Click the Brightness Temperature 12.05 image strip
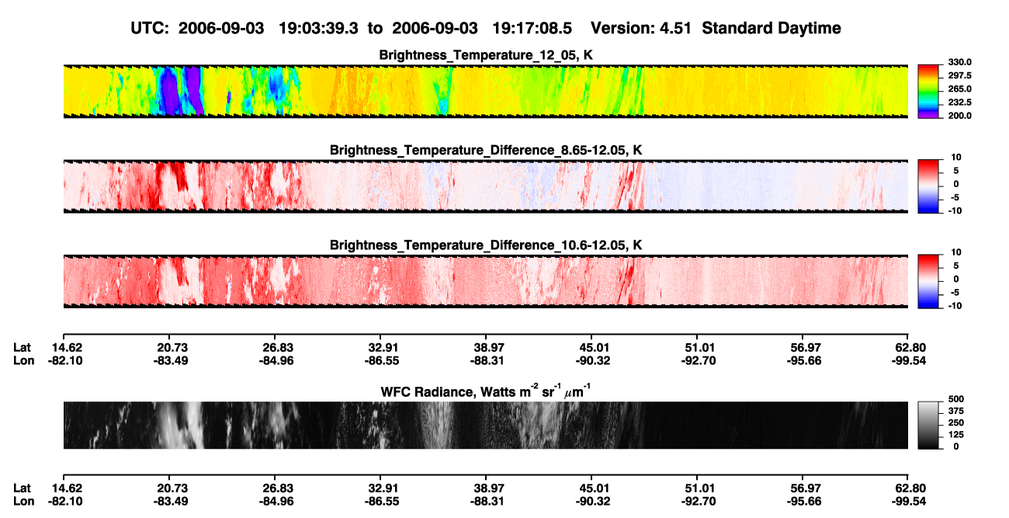The image size is (1009, 518). 485,91
